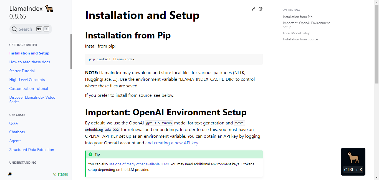Focus the Search input field

click(31, 29)
